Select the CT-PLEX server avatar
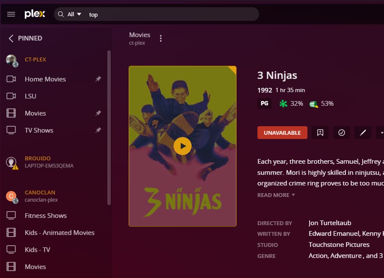Viewport: 384px width, 278px height. (x=12, y=61)
